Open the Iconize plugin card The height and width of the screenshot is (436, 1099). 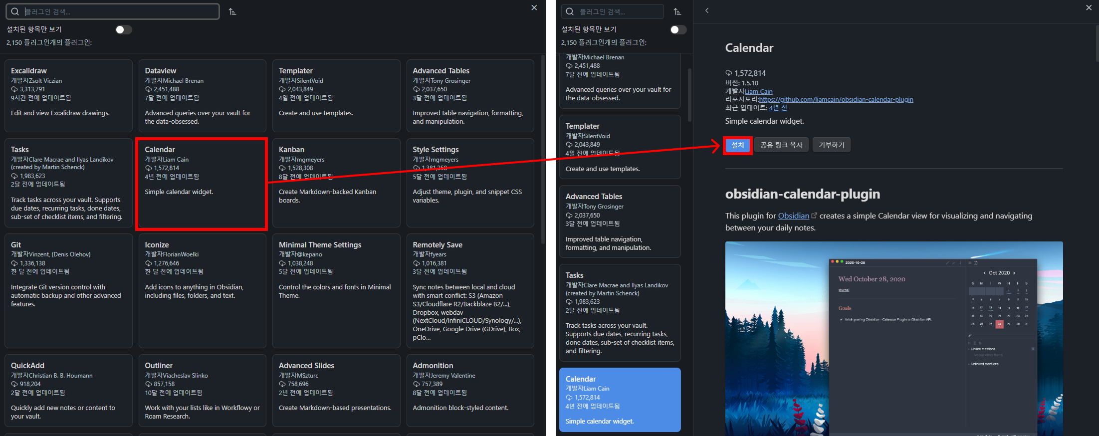[x=202, y=291]
